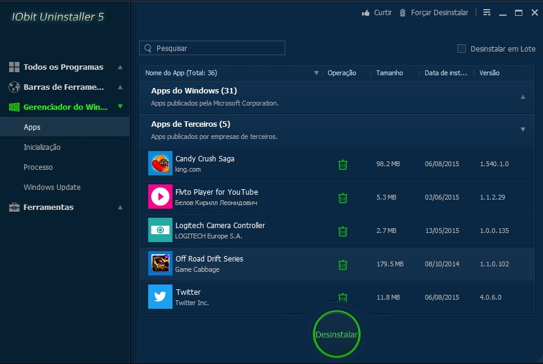Enable the Desinstalar em Lote checkbox
The height and width of the screenshot is (364, 543).
tap(461, 49)
